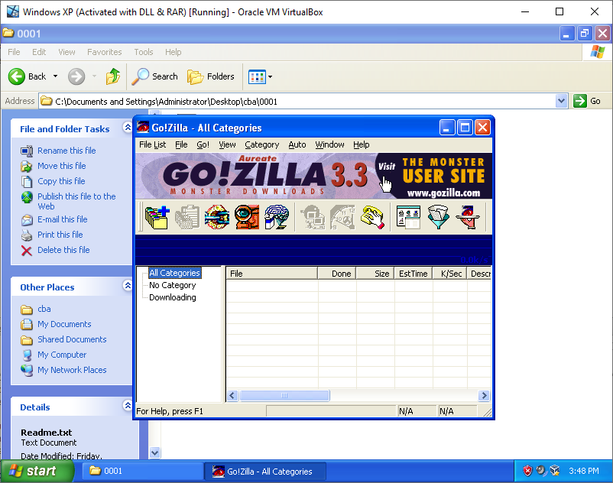
Task: Collapse the Other Places panel
Action: point(128,286)
